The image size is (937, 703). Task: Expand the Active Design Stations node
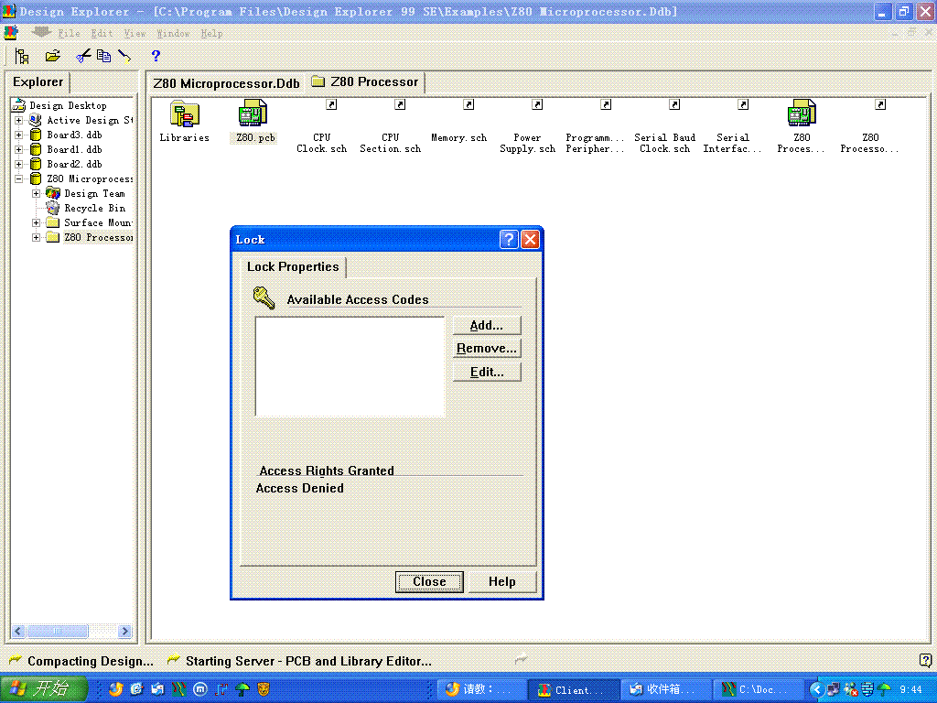[x=18, y=120]
